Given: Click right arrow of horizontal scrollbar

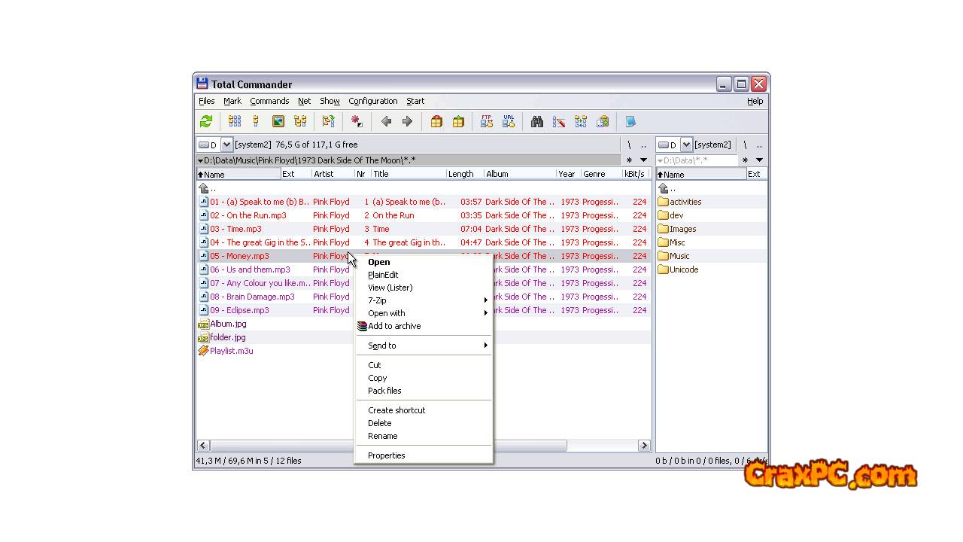Looking at the screenshot, I should click(x=644, y=446).
